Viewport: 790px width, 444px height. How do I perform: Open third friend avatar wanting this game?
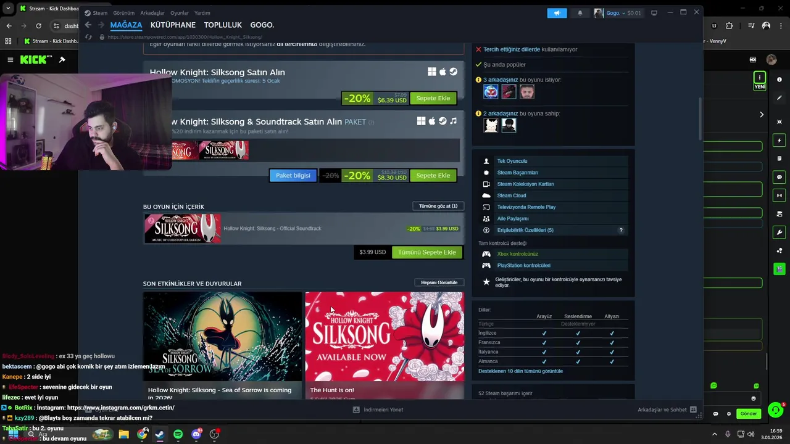526,92
